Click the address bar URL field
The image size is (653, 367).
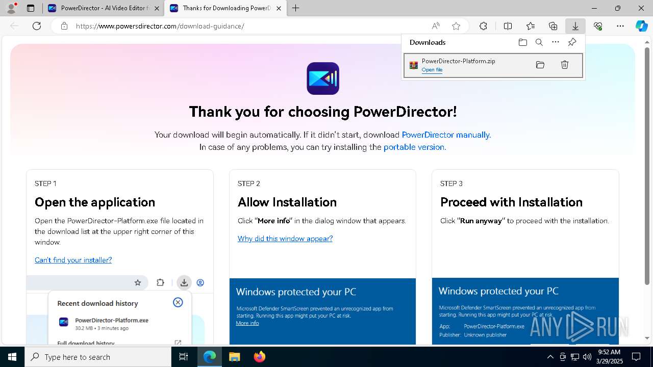(x=250, y=26)
